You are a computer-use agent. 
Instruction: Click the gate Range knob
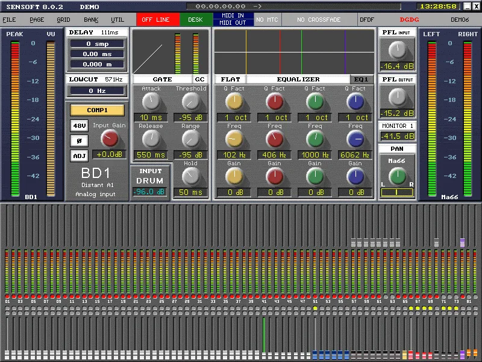pyautogui.click(x=190, y=139)
